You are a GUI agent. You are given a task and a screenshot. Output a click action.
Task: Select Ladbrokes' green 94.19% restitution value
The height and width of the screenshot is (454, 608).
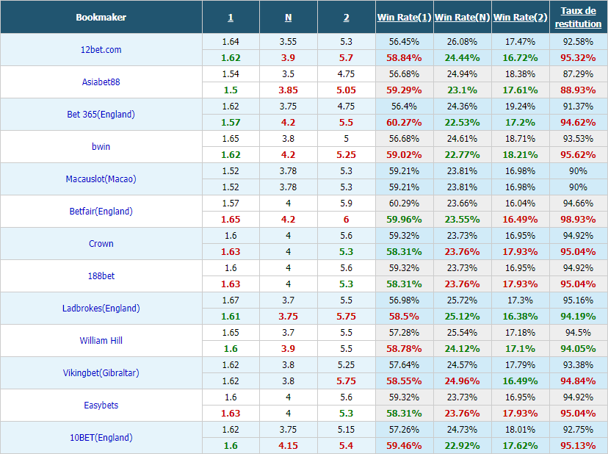coord(578,316)
